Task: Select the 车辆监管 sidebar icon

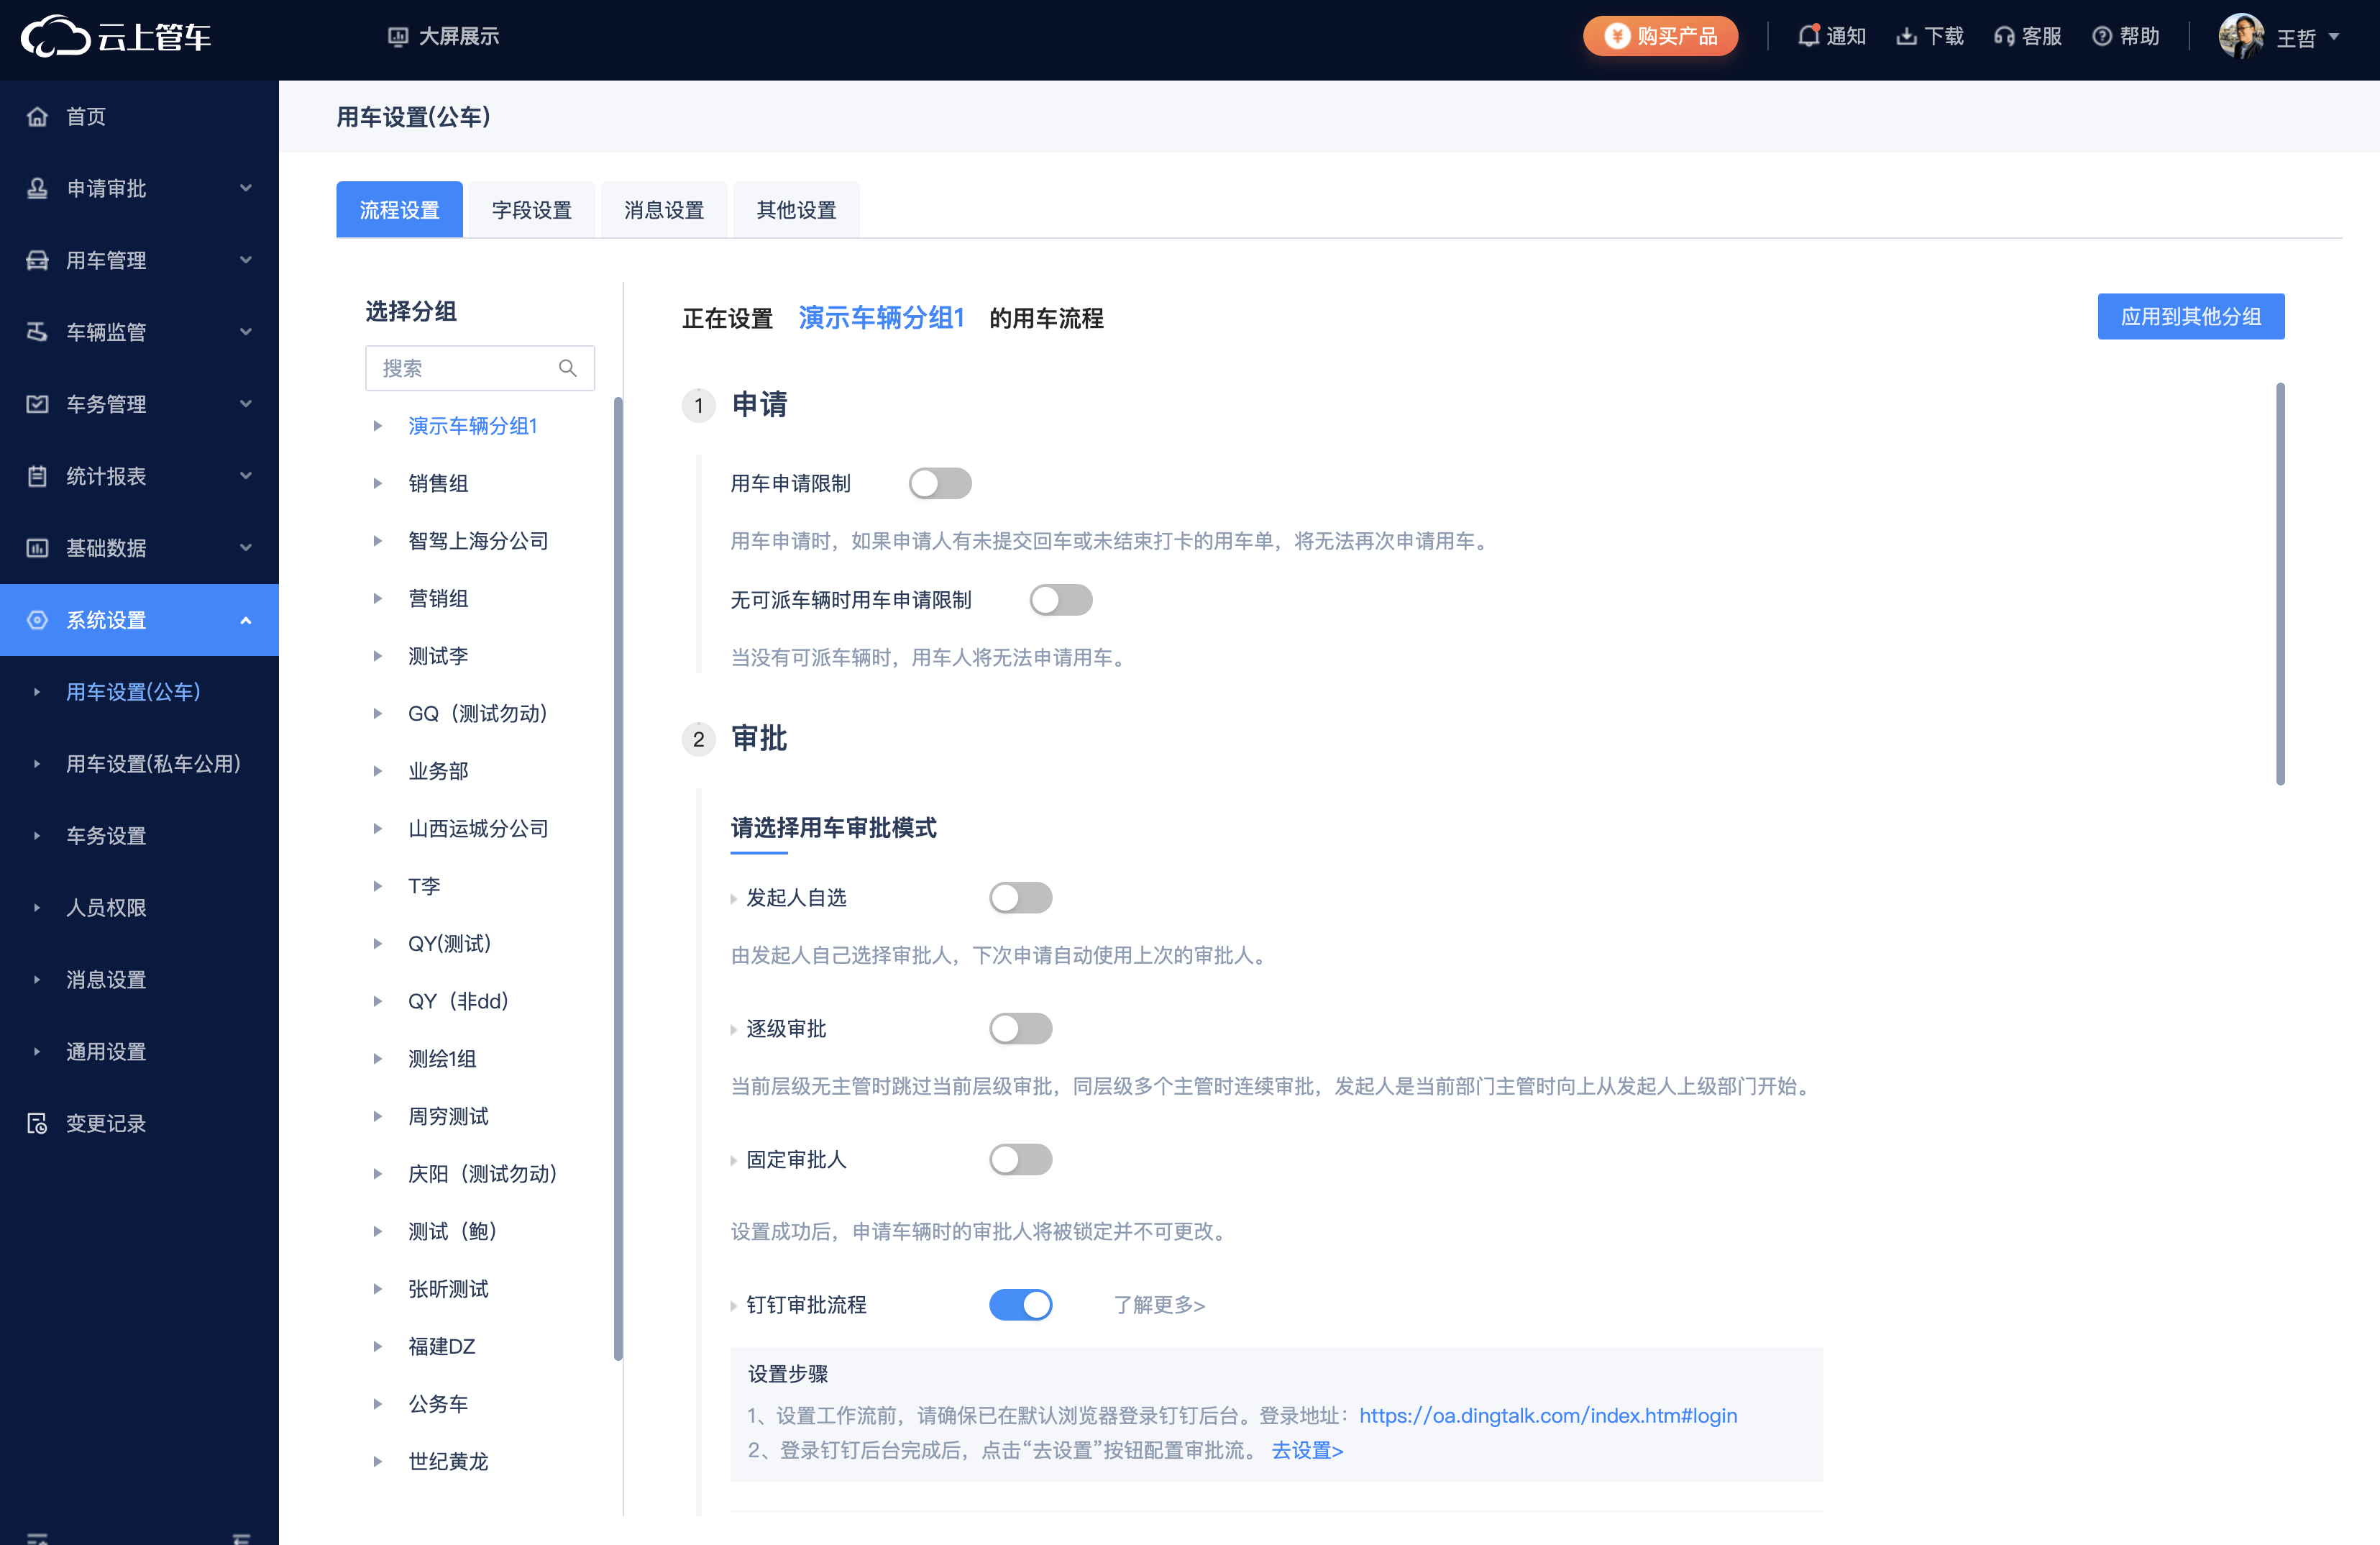Action: (x=37, y=331)
